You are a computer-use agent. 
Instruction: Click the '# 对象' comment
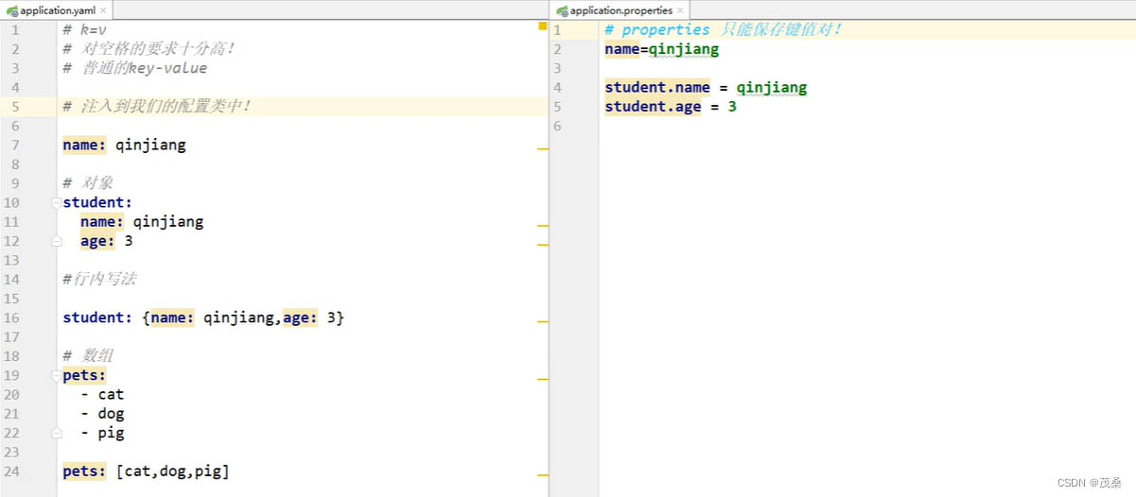[88, 183]
